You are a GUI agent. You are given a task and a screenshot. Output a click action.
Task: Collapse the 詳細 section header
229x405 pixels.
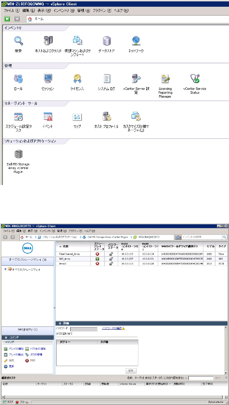pyautogui.click(x=60, y=323)
